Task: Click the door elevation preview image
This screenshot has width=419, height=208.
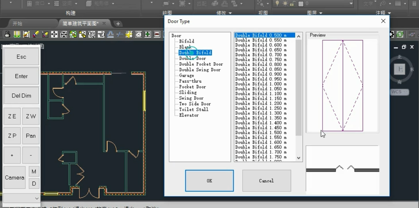Action: tap(343, 85)
